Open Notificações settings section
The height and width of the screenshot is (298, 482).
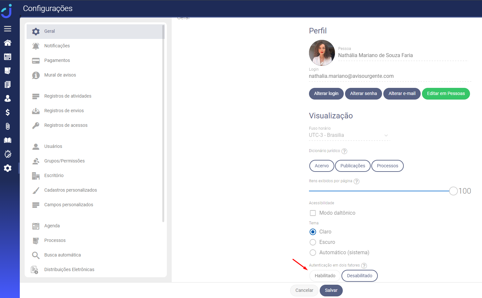pos(57,46)
